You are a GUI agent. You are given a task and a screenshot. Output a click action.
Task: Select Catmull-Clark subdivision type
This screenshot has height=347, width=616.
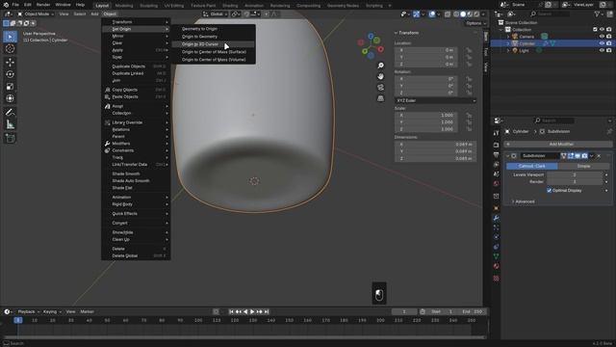coord(531,166)
